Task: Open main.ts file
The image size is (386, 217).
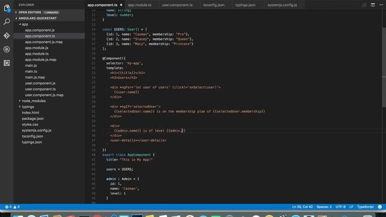Action: [x=31, y=71]
